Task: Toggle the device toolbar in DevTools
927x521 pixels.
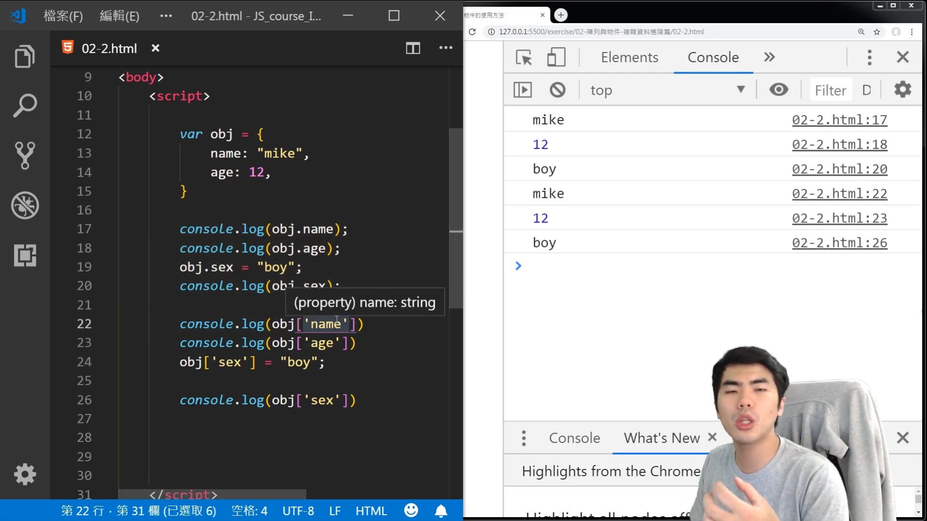Action: pos(556,57)
